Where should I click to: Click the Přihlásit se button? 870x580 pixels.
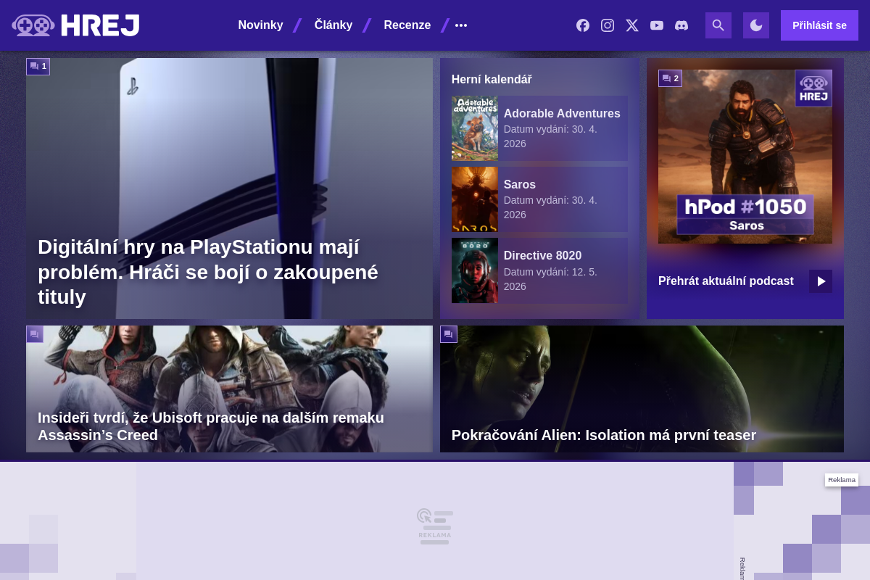point(819,25)
